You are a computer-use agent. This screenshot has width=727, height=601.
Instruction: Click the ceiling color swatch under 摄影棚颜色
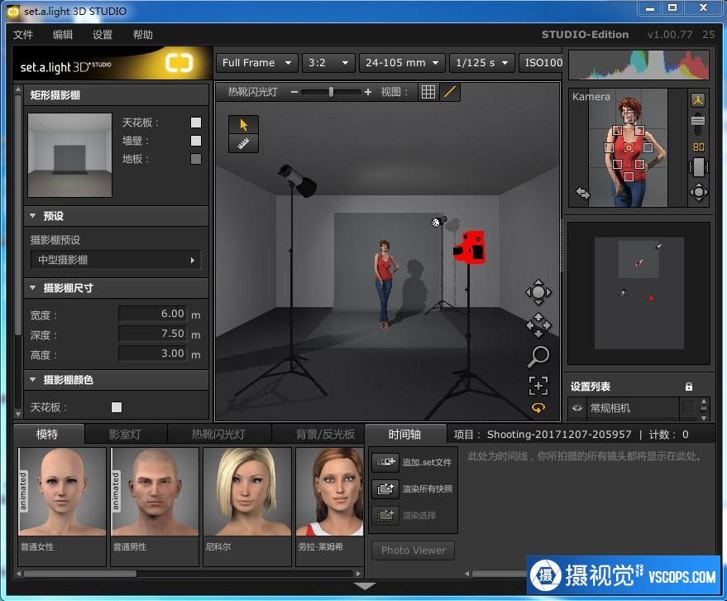[117, 407]
